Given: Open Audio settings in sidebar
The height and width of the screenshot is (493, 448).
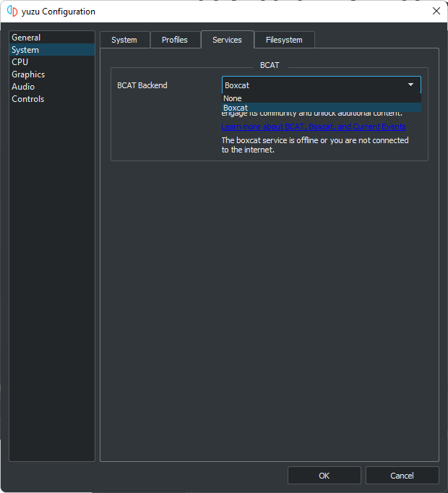Looking at the screenshot, I should point(52,87).
